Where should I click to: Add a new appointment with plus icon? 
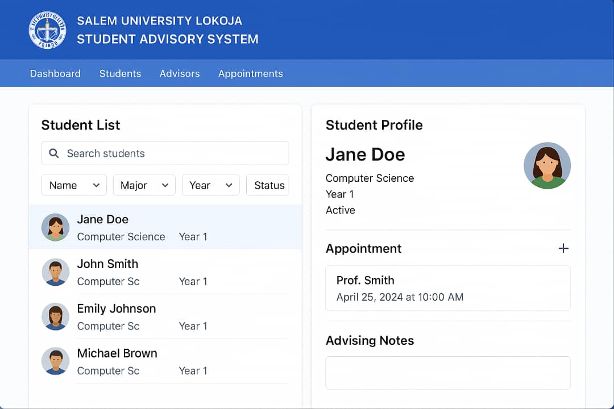coord(563,248)
